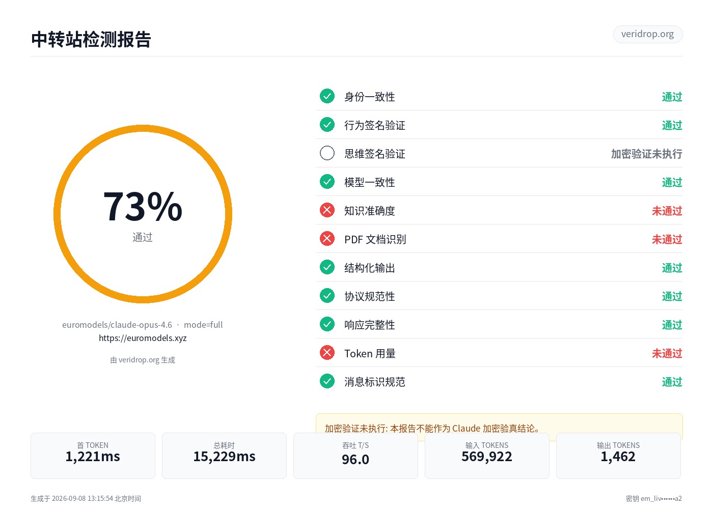Open the veridrop.org badge at top right
Viewport: 713px width, 509px height.
tap(648, 34)
